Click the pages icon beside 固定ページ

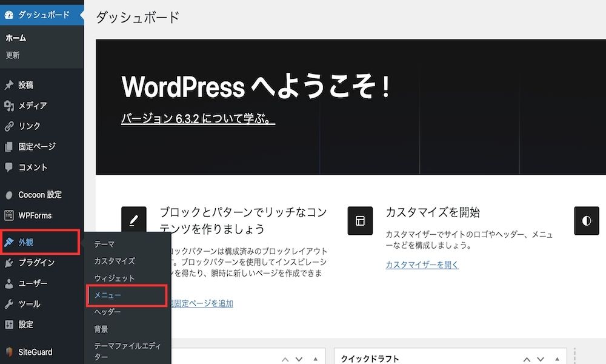[9, 147]
